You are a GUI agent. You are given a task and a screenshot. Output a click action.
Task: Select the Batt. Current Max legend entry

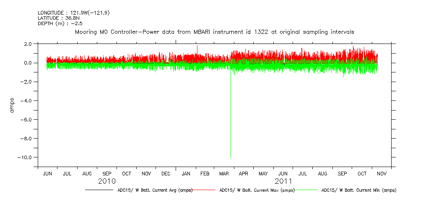coord(257,190)
